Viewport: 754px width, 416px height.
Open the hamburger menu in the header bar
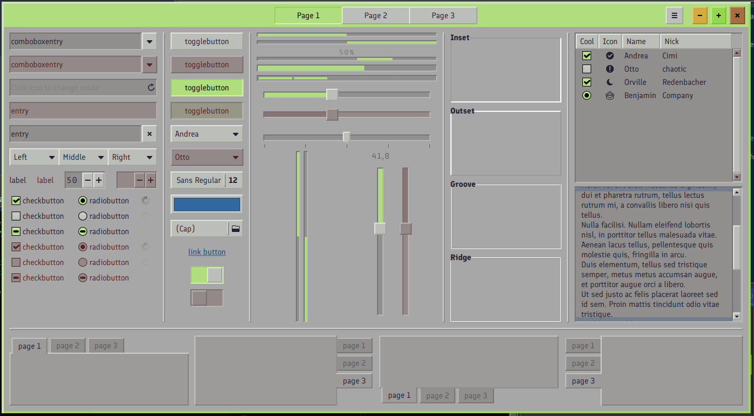point(674,15)
